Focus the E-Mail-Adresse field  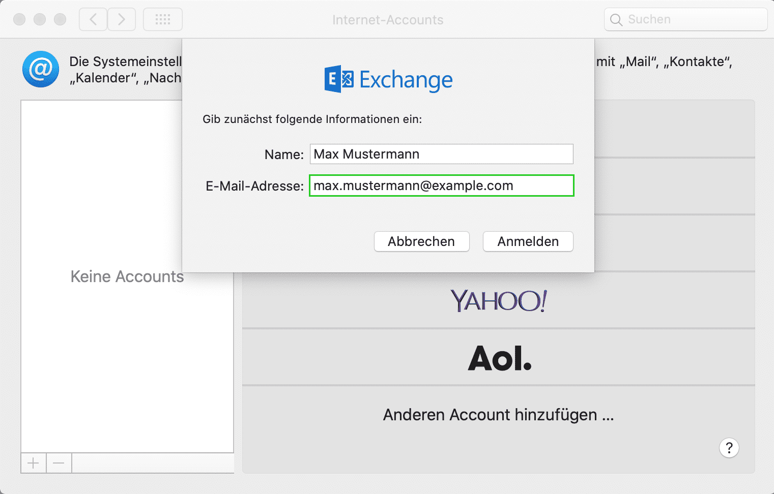441,185
